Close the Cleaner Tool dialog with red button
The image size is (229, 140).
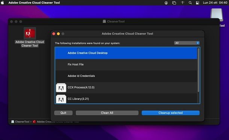pyautogui.click(x=54, y=34)
